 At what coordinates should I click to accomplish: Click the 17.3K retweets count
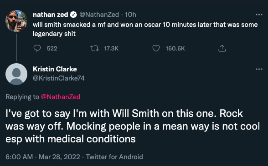click(111, 49)
